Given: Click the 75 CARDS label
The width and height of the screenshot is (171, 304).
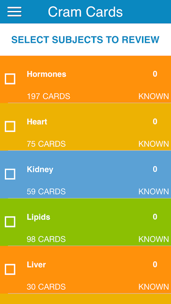Looking at the screenshot, I should [46, 144].
